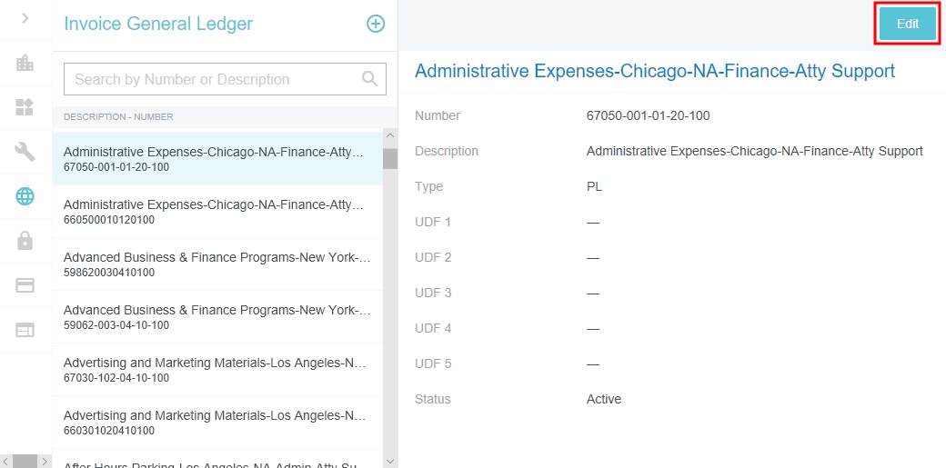Select the globe icon in sidebar
This screenshot has width=946, height=468.
pos(25,196)
